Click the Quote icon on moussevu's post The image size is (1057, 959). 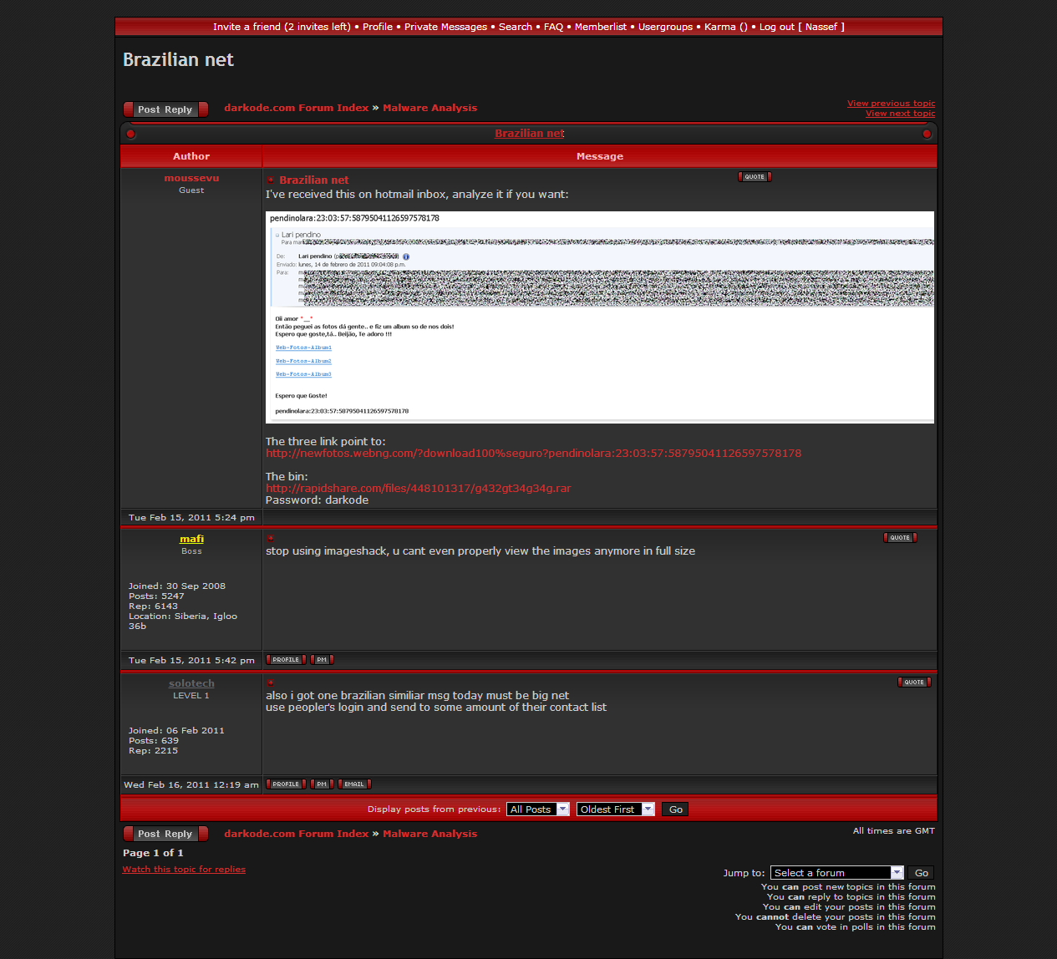coord(755,177)
